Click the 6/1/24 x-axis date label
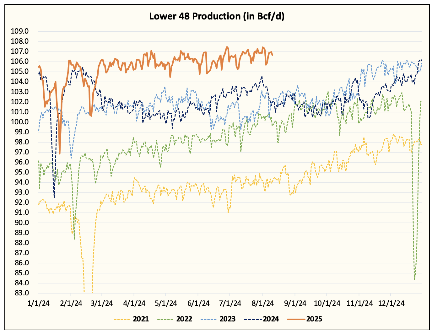The image size is (432, 334). (x=198, y=303)
